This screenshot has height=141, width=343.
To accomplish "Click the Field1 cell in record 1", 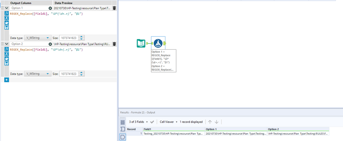I will click(174, 133).
